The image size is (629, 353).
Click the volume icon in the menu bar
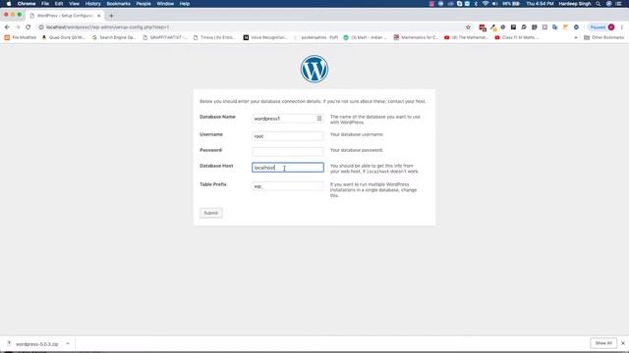[494, 4]
